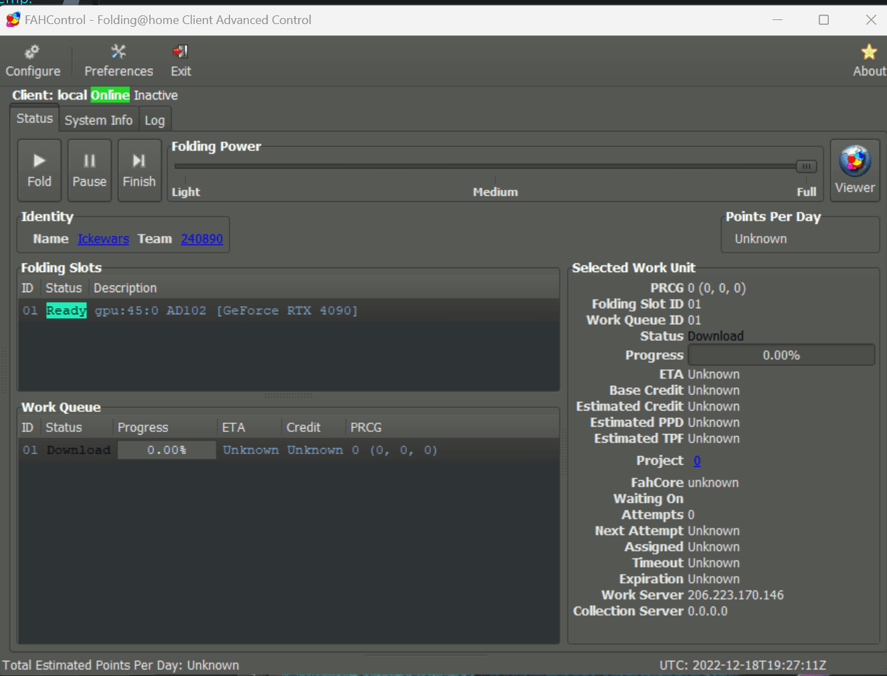
Task: Switch to the Status tab
Action: [35, 118]
